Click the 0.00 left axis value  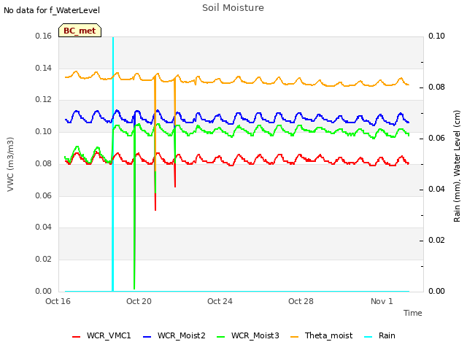(x=43, y=291)
